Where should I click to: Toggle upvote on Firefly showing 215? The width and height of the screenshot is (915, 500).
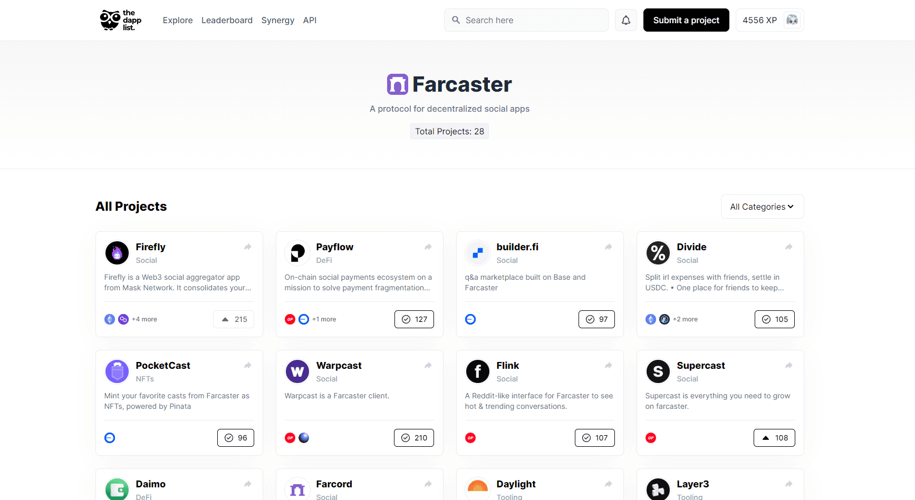234,319
